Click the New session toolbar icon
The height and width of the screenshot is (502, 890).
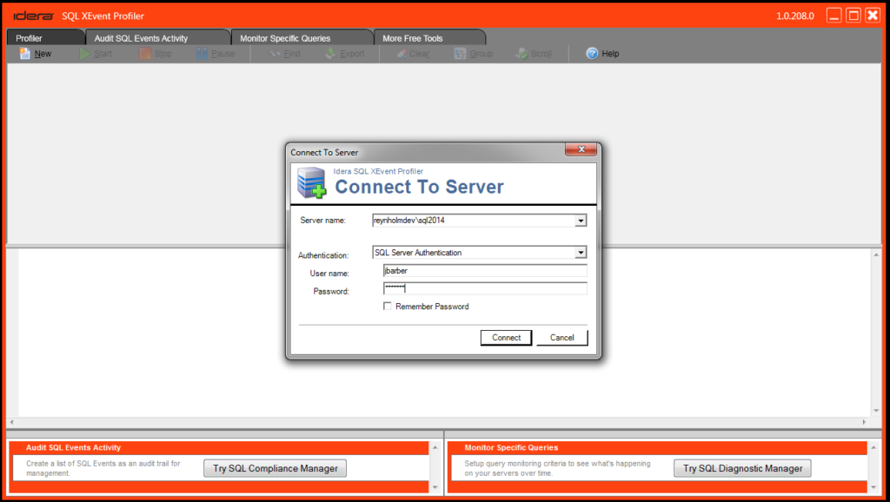coord(24,53)
